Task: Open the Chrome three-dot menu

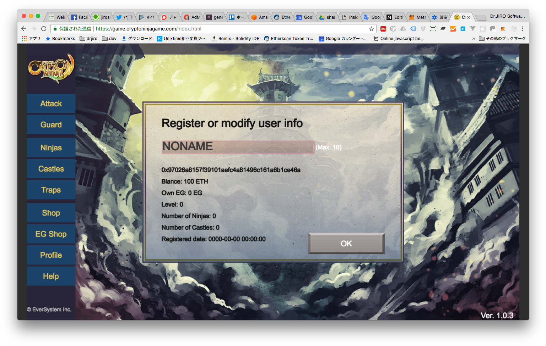Action: point(523,29)
